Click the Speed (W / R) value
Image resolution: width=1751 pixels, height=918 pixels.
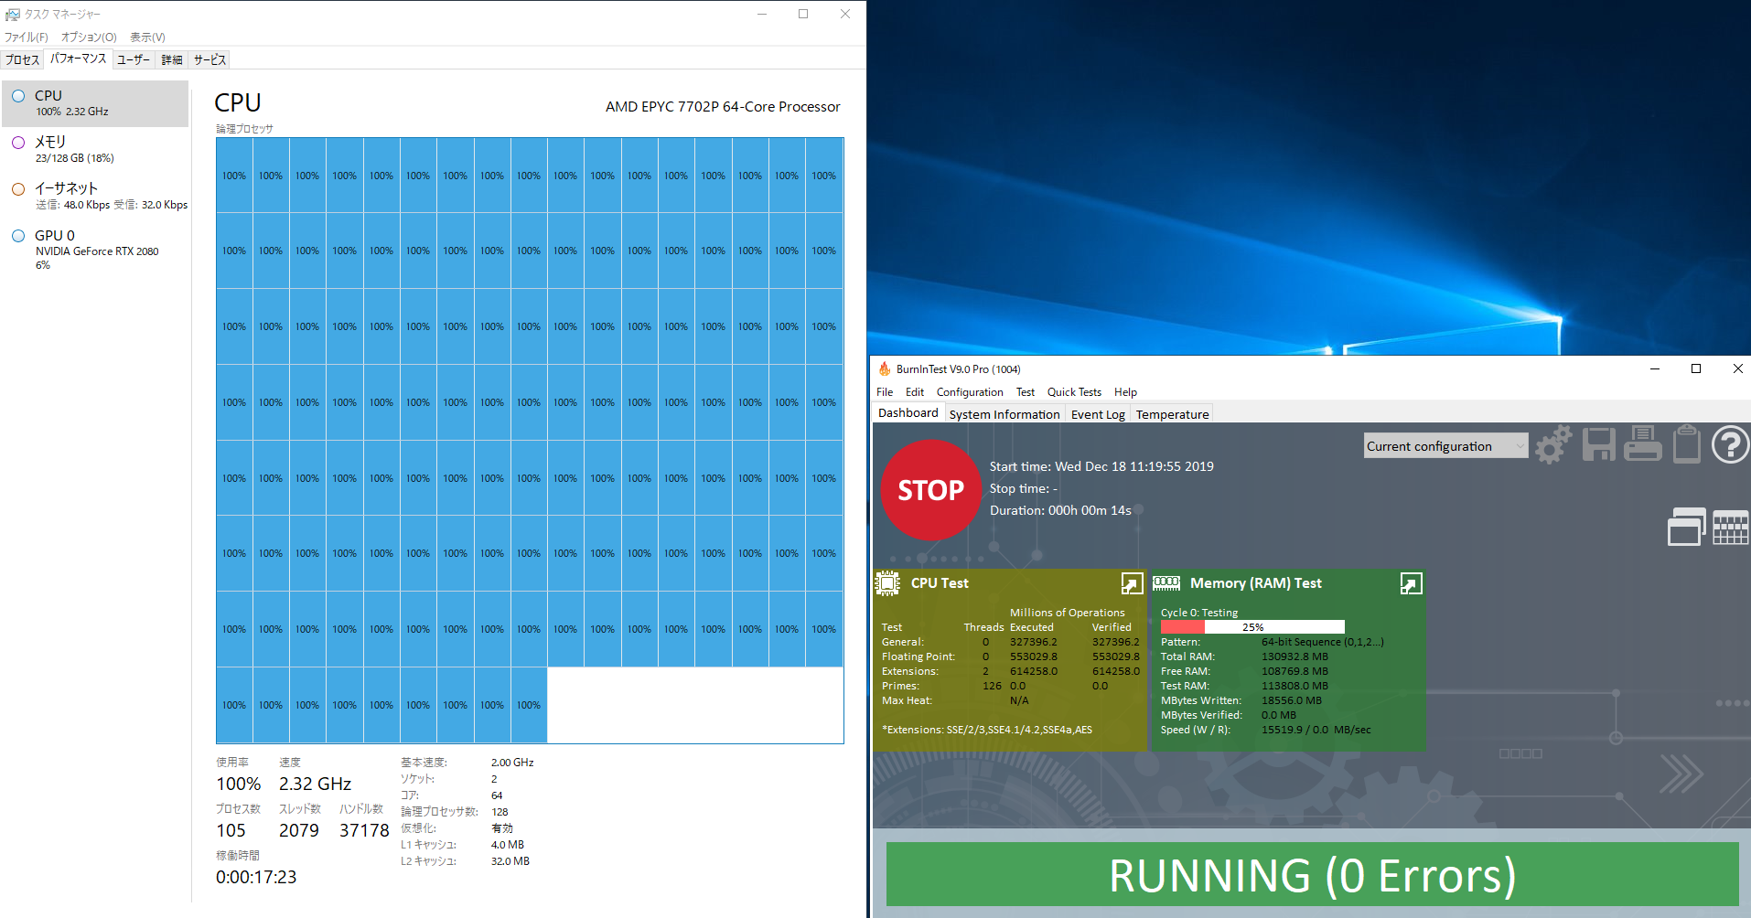click(x=1316, y=730)
